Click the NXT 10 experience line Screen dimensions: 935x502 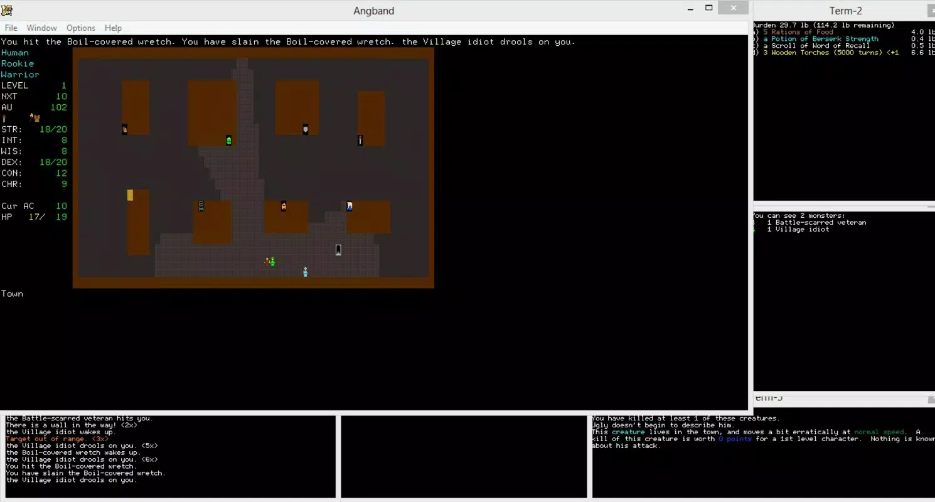34,97
